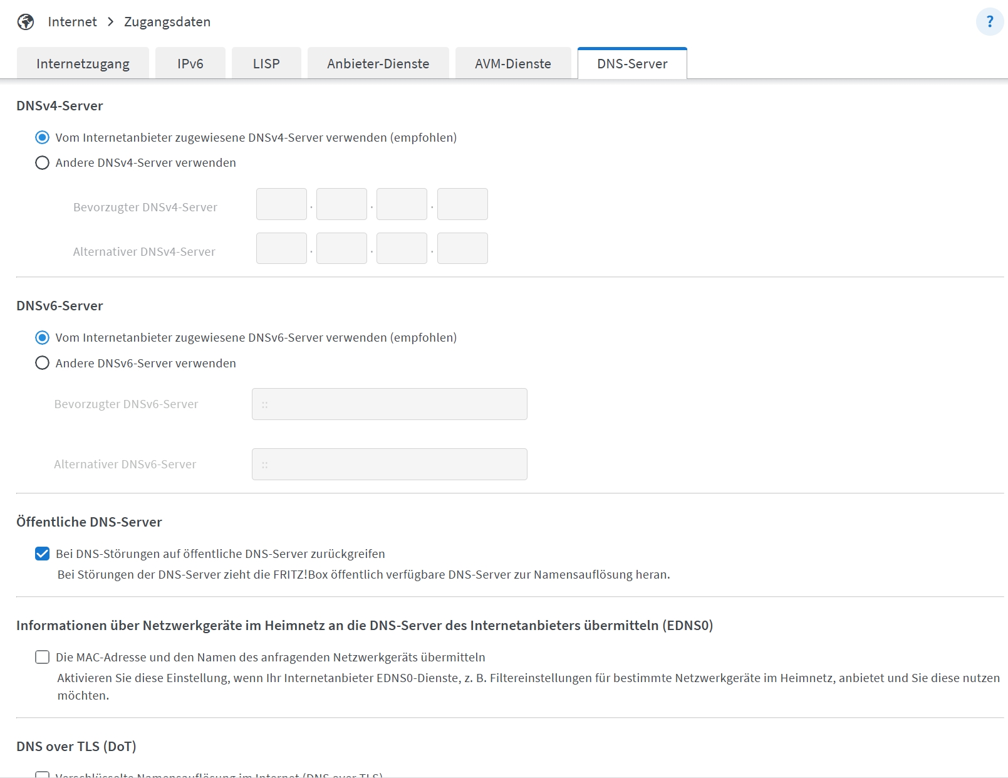
Task: Click the Bevorzugter DNSv6-Server input field
Action: point(389,404)
